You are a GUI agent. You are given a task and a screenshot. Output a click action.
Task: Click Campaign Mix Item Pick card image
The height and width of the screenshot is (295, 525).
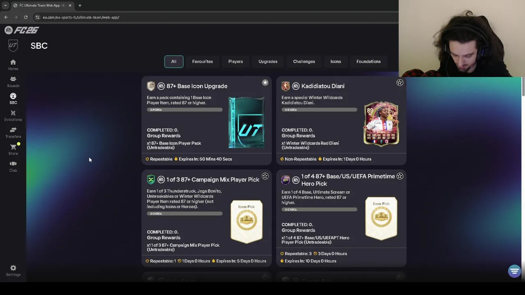247,221
